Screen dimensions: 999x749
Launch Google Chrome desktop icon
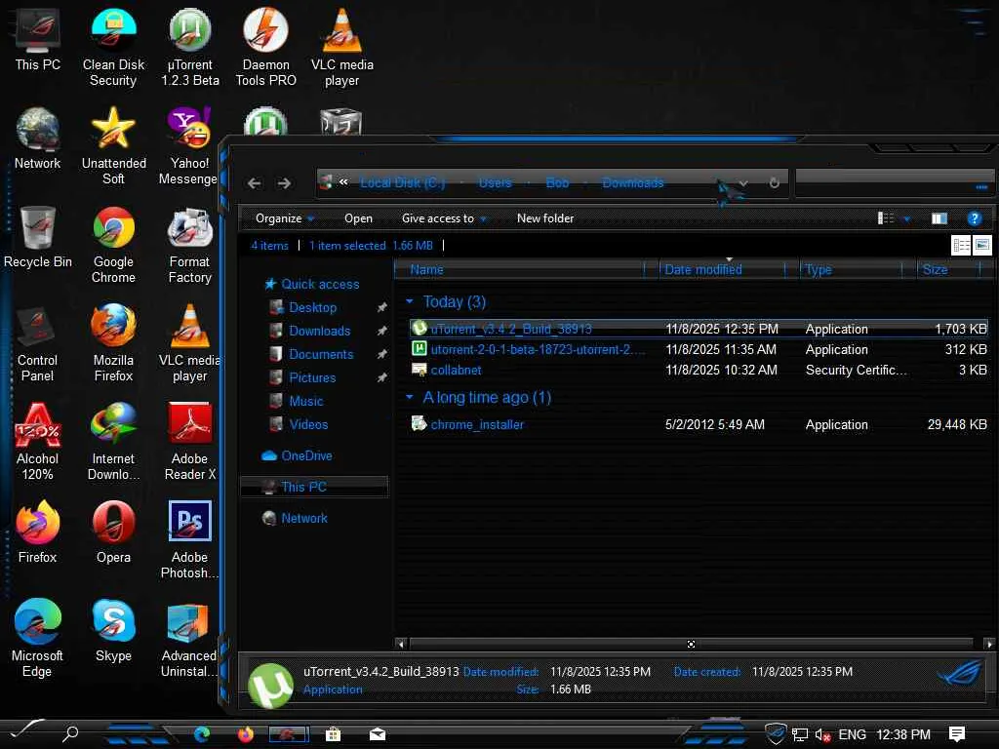113,245
